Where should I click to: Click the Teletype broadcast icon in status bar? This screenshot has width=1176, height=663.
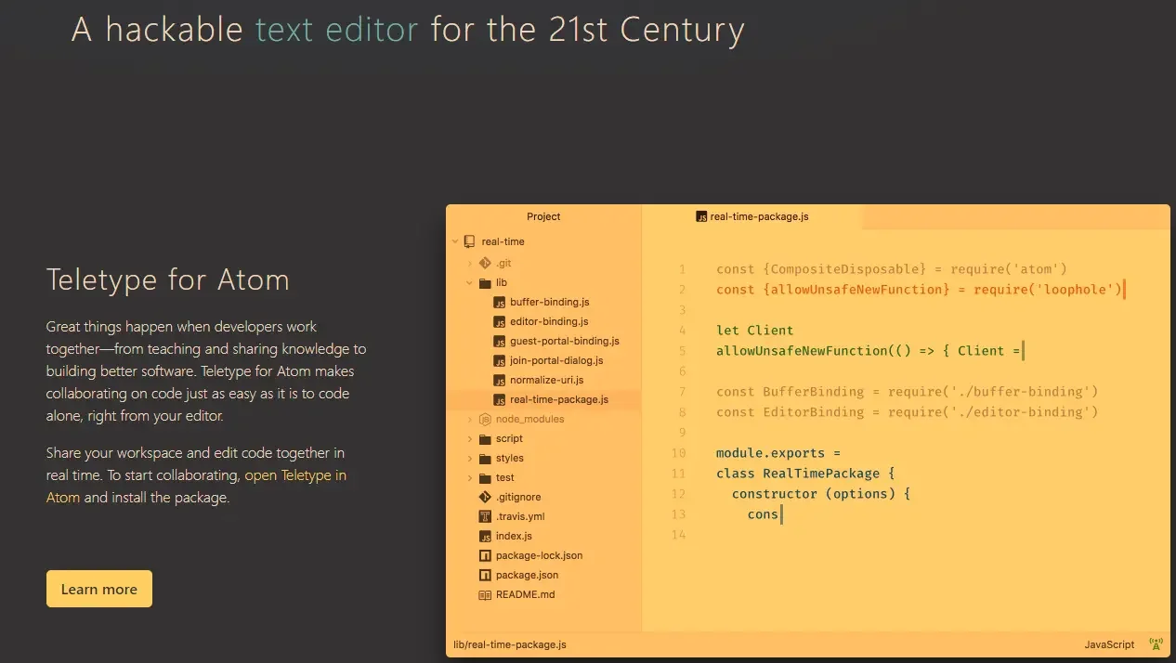[1156, 643]
